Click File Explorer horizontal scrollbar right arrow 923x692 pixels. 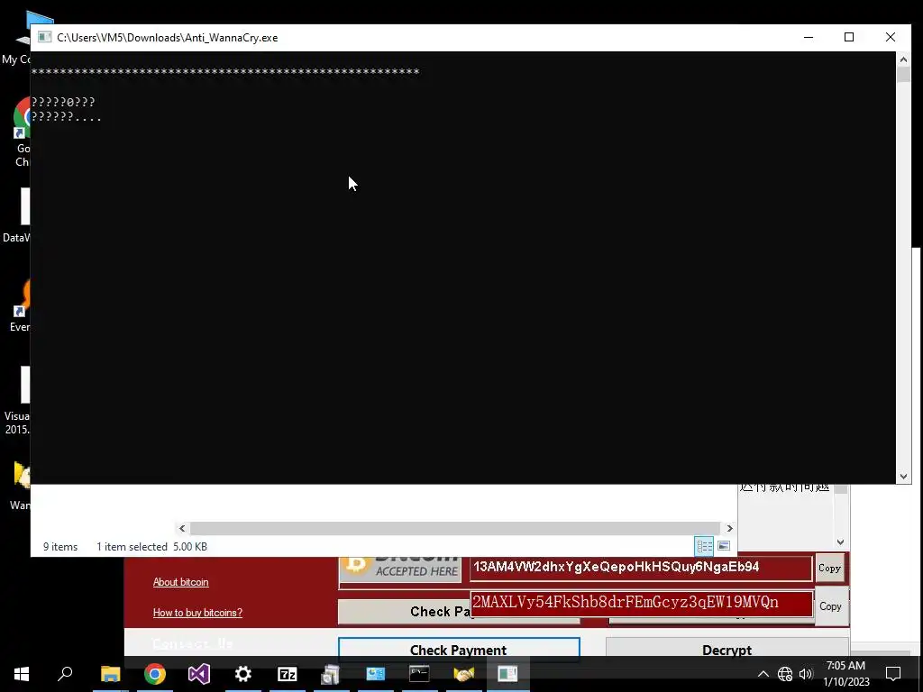(729, 528)
